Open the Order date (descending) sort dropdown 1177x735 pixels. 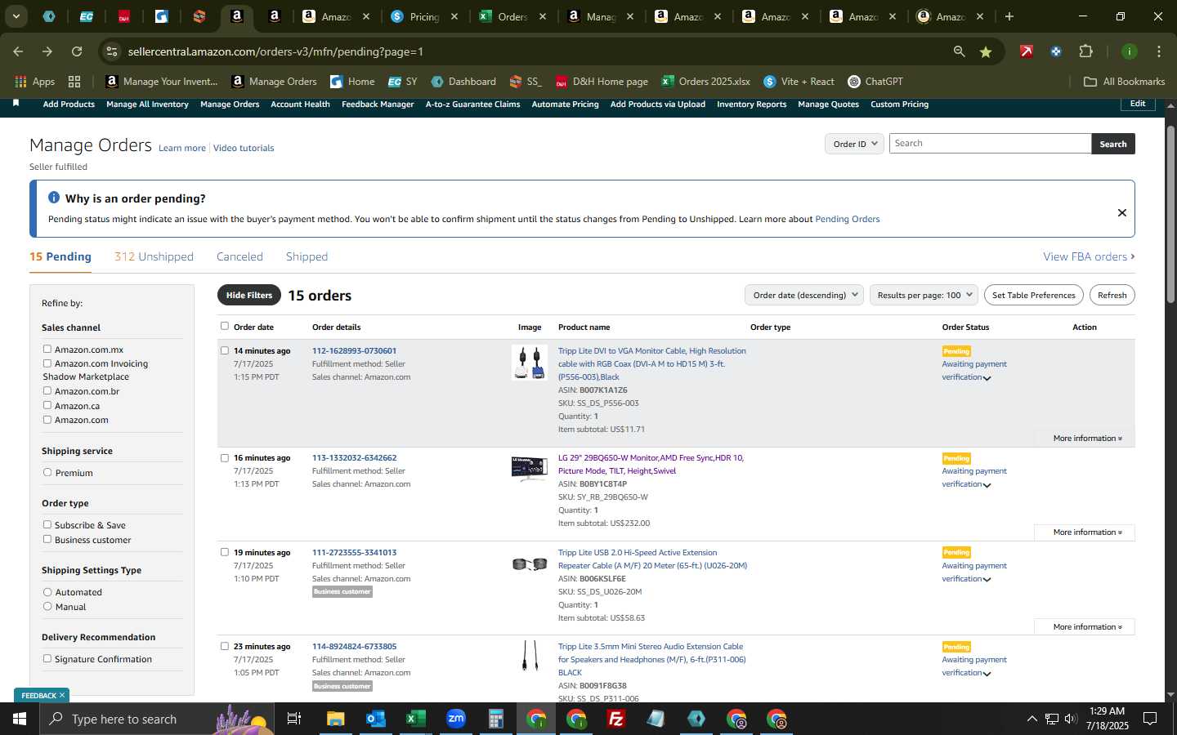tap(804, 295)
